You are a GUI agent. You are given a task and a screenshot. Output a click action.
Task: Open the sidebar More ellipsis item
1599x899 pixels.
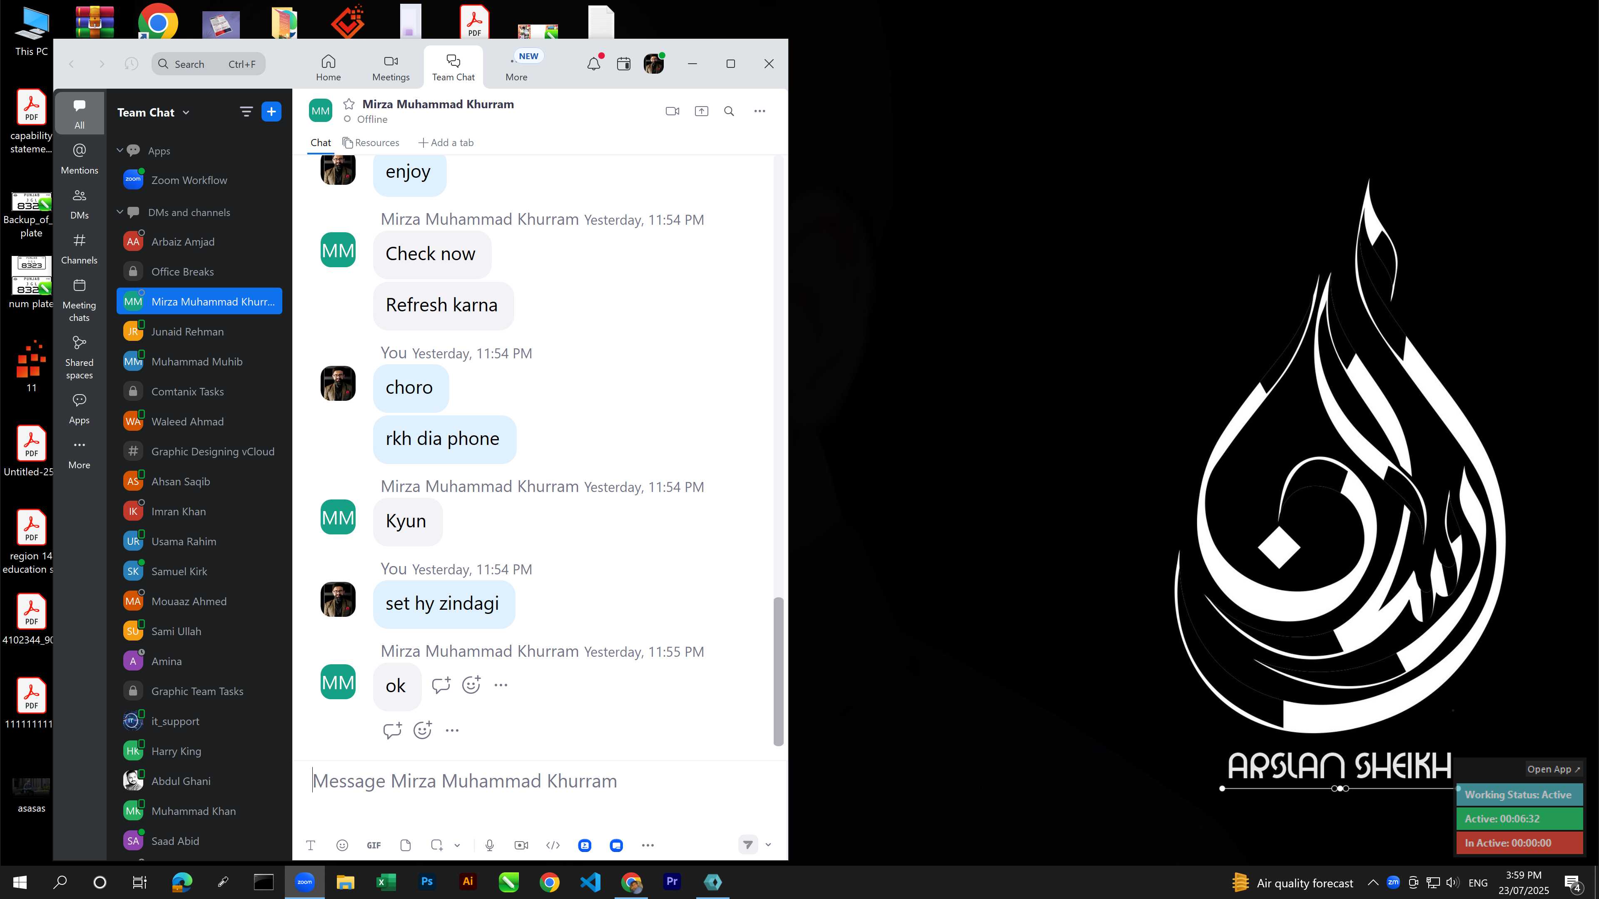click(80, 454)
